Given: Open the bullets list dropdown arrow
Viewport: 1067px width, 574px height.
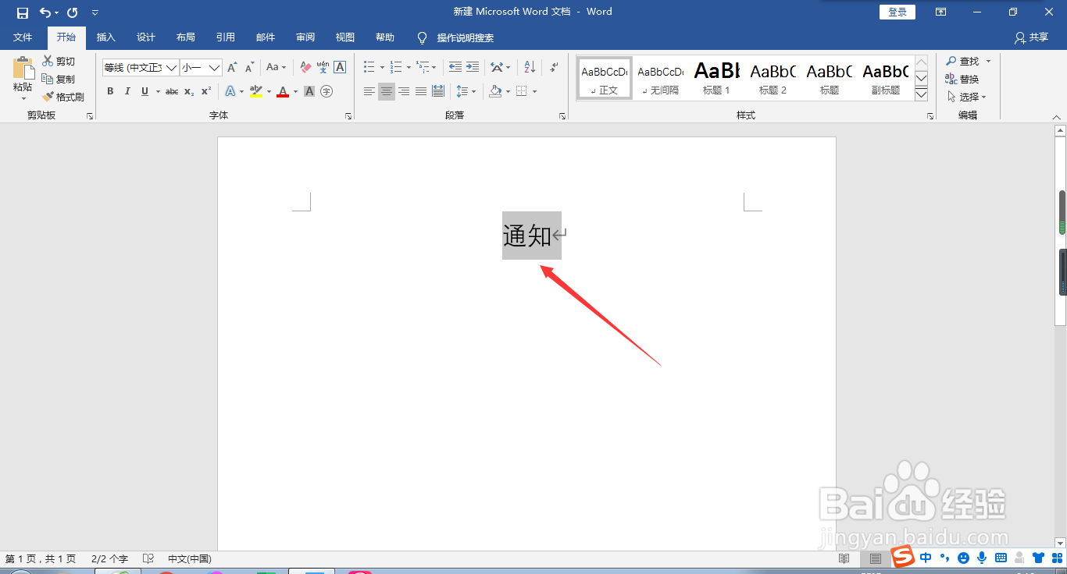Looking at the screenshot, I should [382, 68].
